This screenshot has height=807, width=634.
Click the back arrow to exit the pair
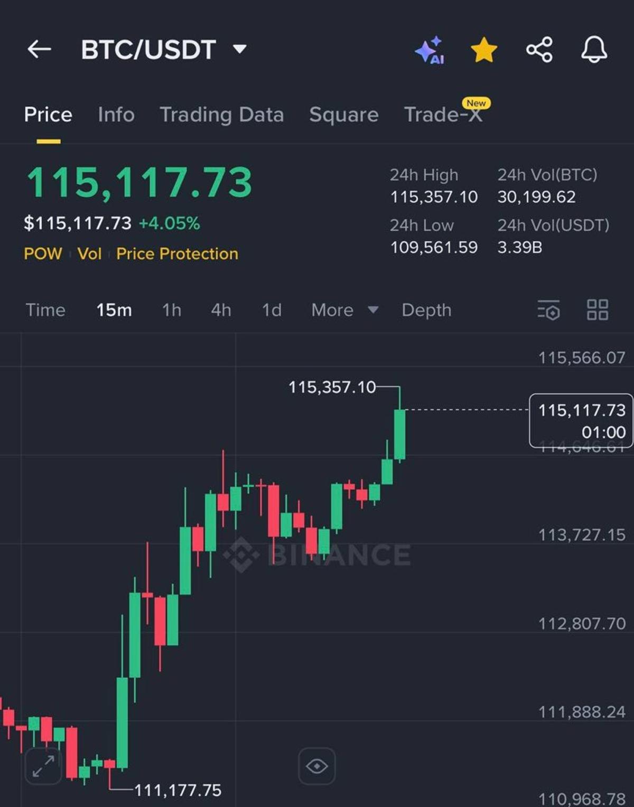tap(39, 49)
